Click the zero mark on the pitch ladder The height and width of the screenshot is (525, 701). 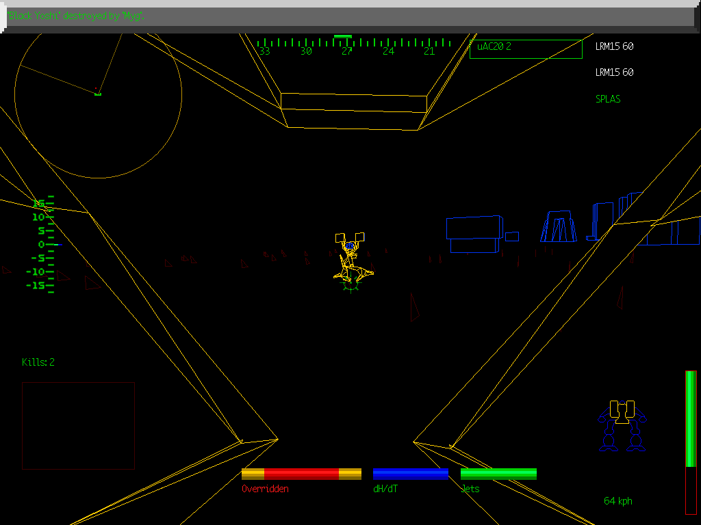42,243
